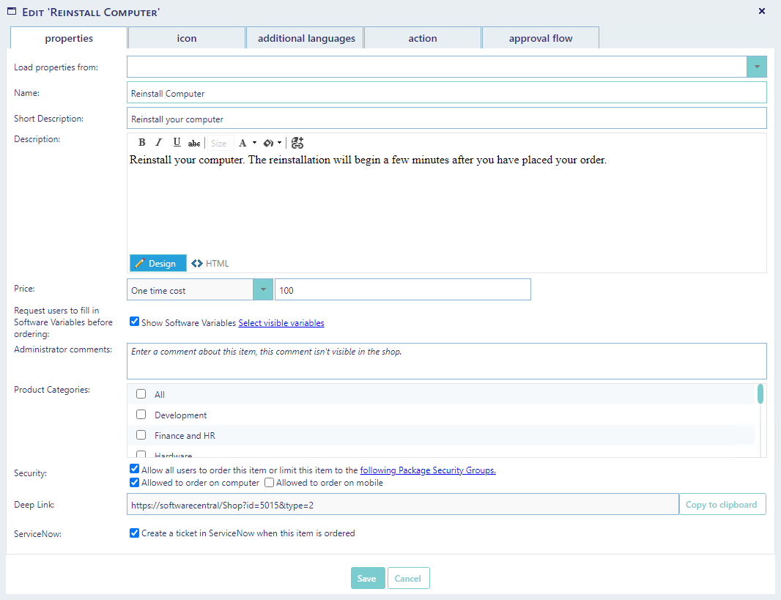Close the Edit 'Reinstall Computer' dialog
The height and width of the screenshot is (600, 781).
(x=762, y=11)
